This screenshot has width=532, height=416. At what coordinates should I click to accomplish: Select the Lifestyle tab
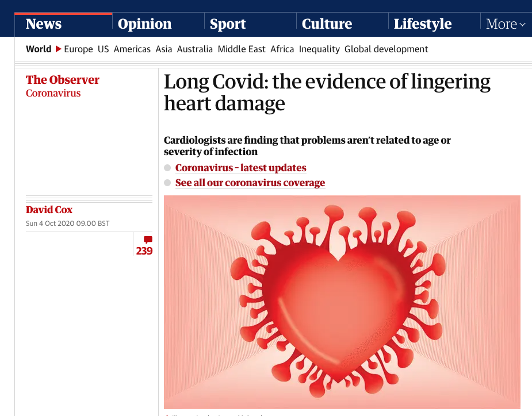(x=423, y=24)
